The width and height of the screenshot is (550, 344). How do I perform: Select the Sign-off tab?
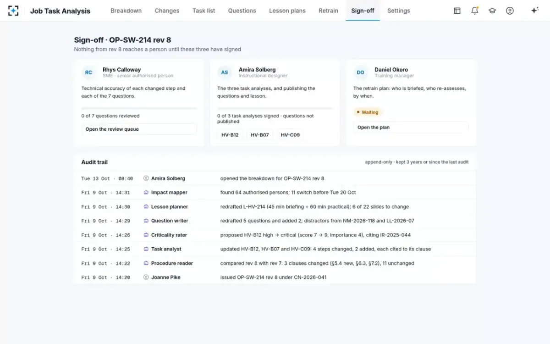click(x=363, y=11)
